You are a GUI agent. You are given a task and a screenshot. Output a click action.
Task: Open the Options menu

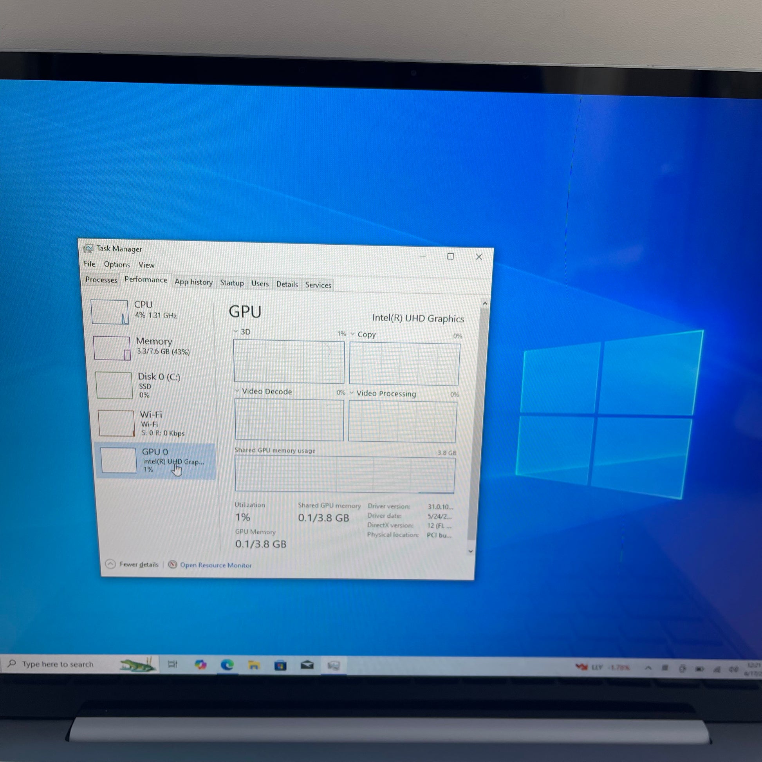pos(117,264)
